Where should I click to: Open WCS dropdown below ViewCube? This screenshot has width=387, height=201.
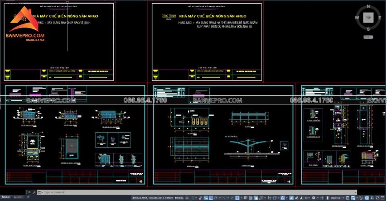click(368, 37)
